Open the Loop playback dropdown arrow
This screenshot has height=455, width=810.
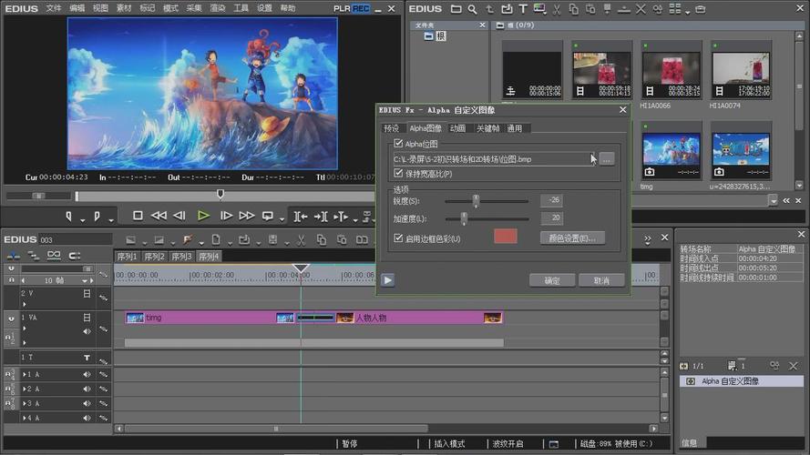282,220
